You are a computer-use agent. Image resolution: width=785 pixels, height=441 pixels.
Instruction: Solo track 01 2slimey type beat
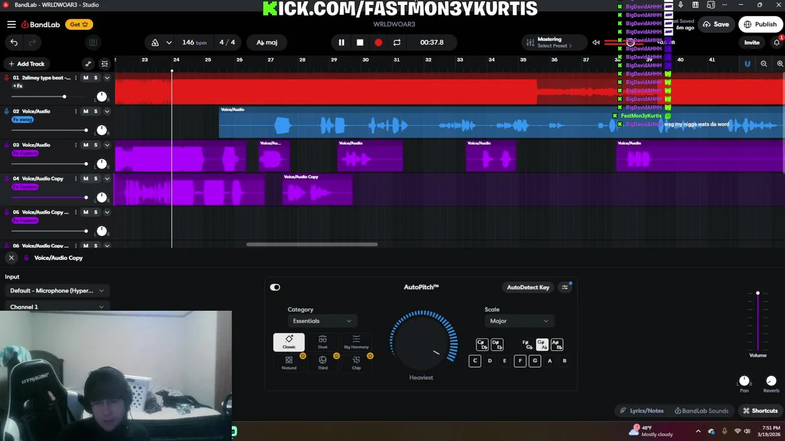coord(96,78)
